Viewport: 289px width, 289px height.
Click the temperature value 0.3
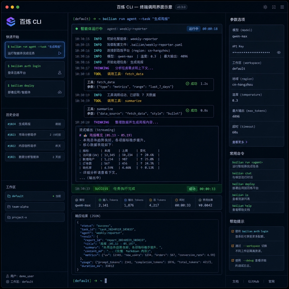(x=235, y=100)
